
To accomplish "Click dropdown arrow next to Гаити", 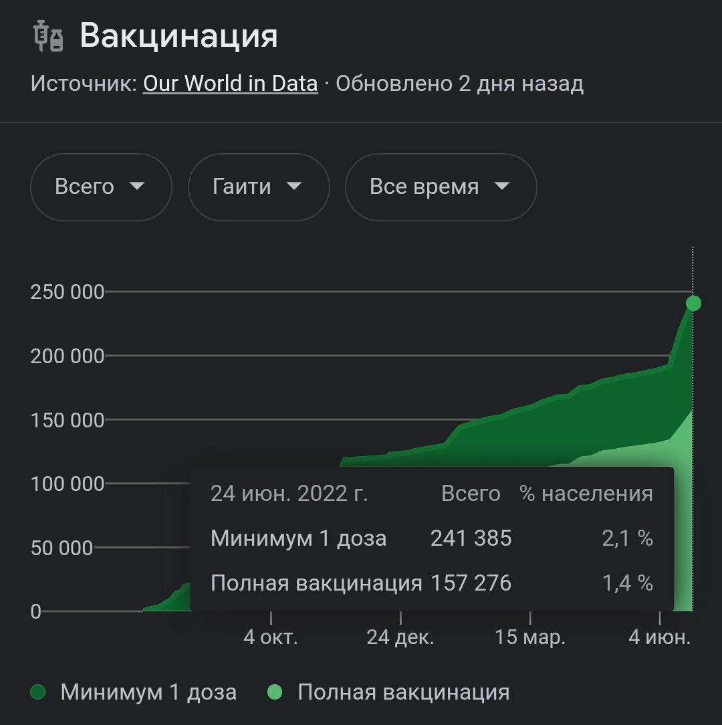I will click(294, 186).
